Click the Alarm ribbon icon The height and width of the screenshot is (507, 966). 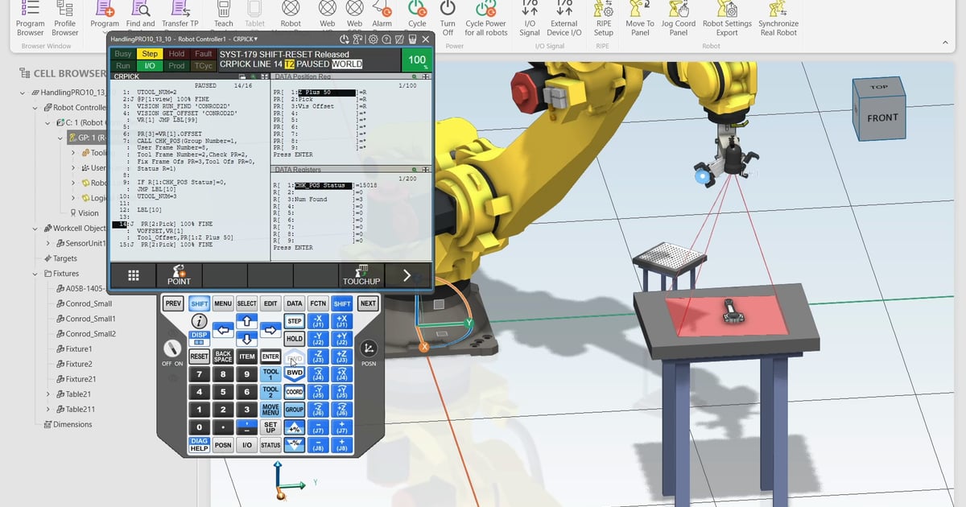point(382,14)
